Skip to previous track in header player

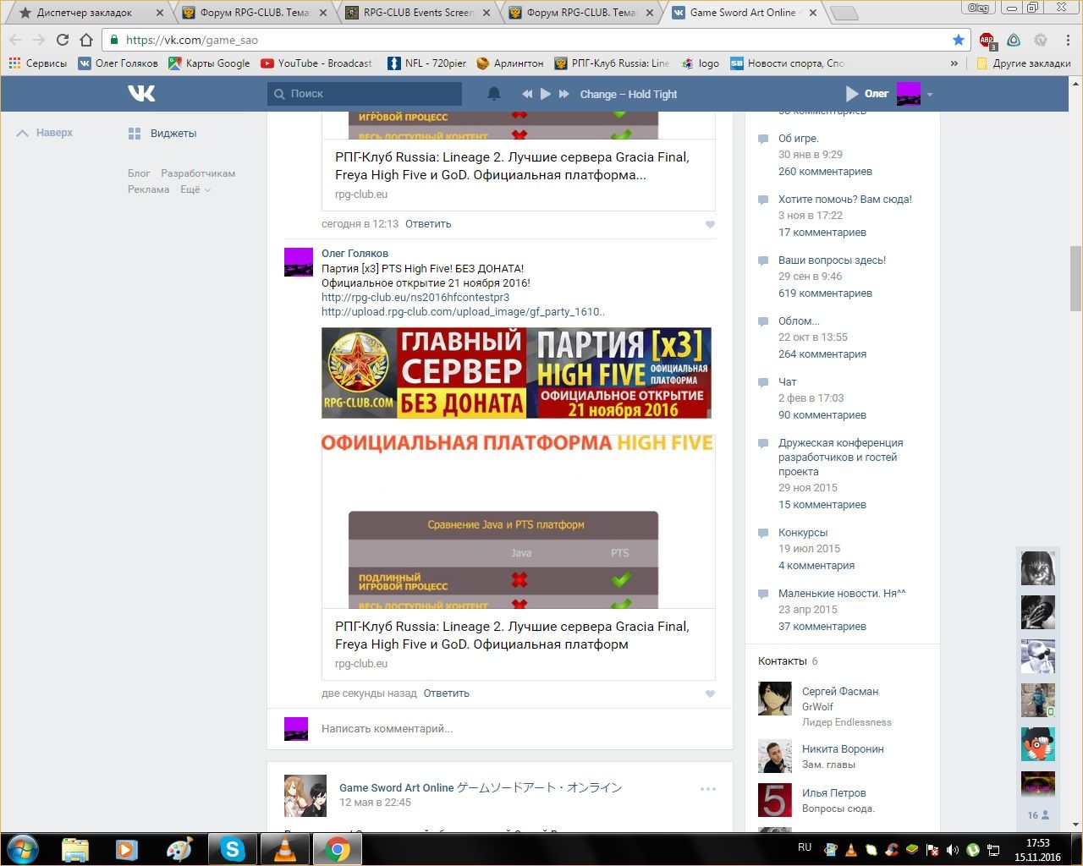(x=527, y=94)
